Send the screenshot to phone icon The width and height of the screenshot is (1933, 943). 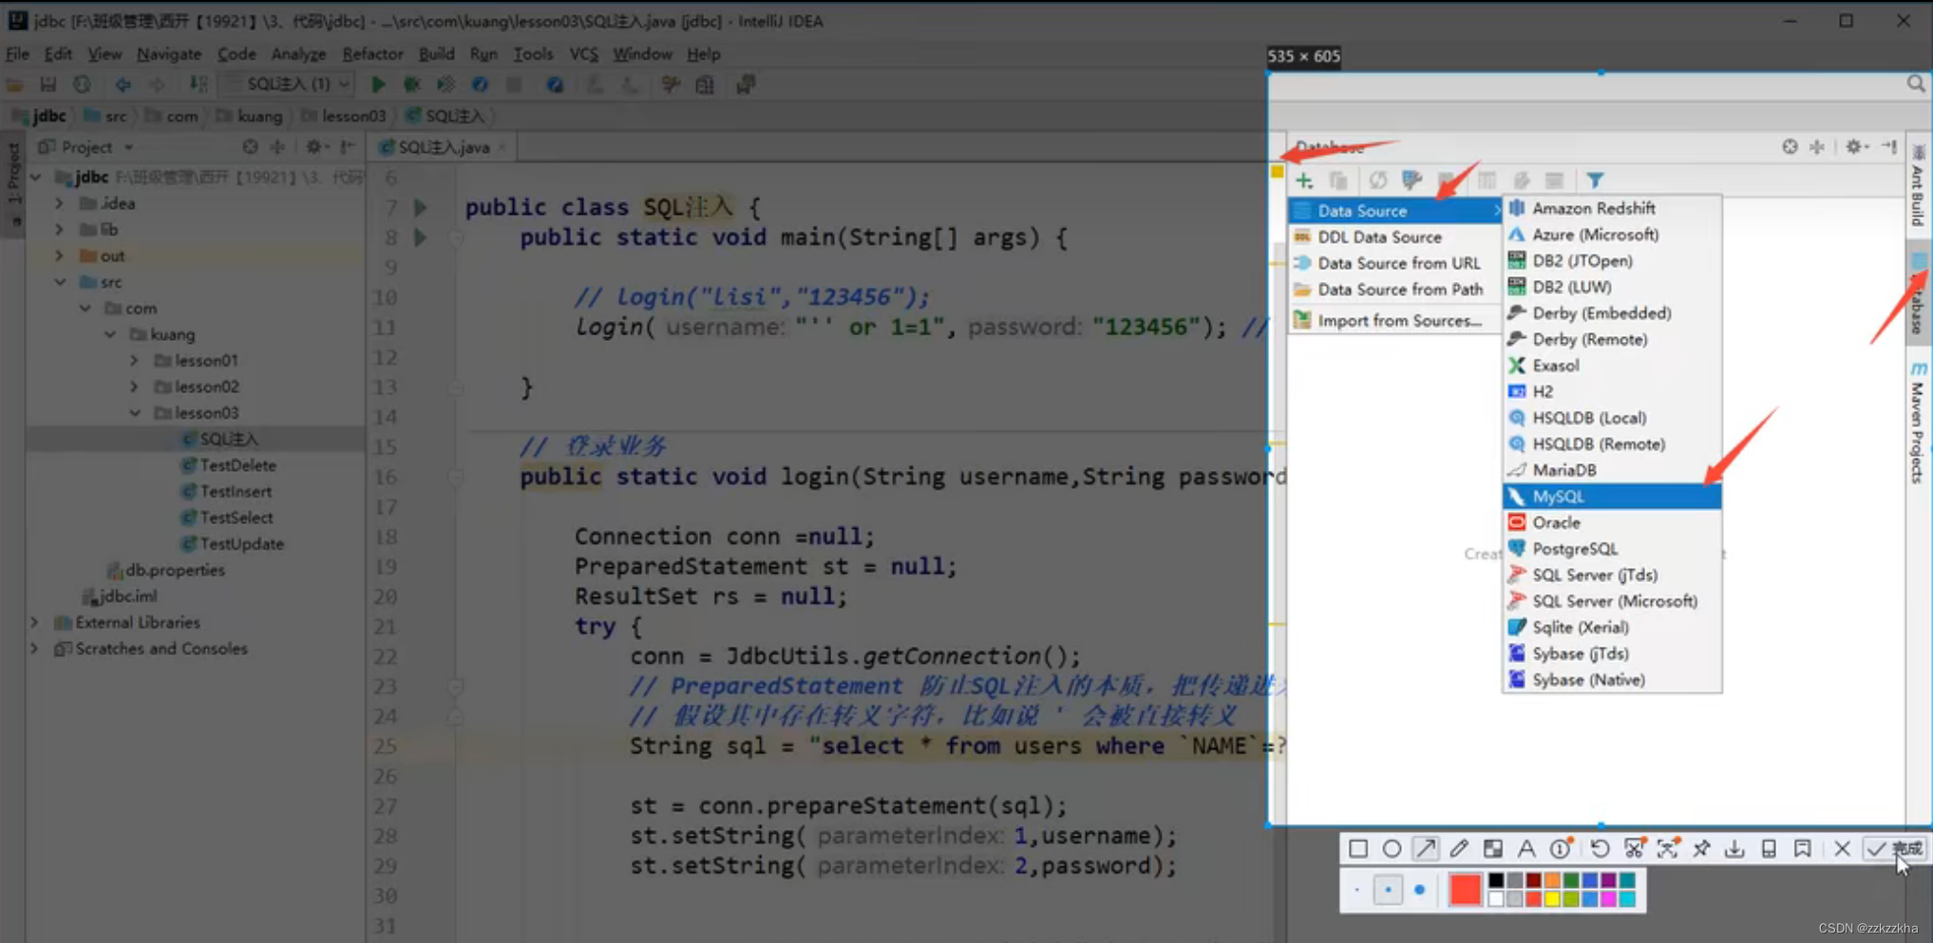[1769, 849]
